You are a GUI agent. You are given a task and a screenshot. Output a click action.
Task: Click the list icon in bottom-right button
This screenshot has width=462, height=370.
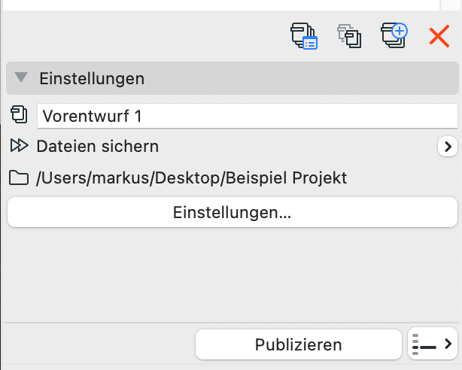[x=424, y=344]
